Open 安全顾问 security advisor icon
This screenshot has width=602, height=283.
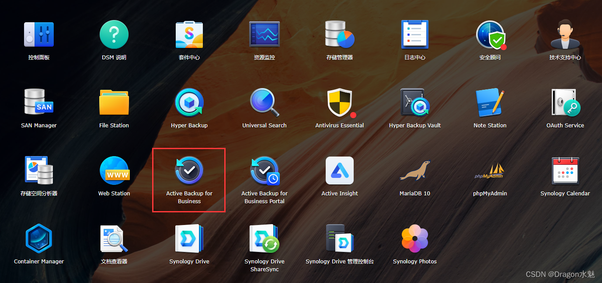click(x=491, y=34)
